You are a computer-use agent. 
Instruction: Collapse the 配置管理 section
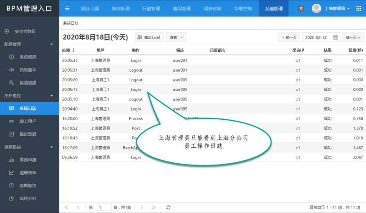tap(51, 44)
